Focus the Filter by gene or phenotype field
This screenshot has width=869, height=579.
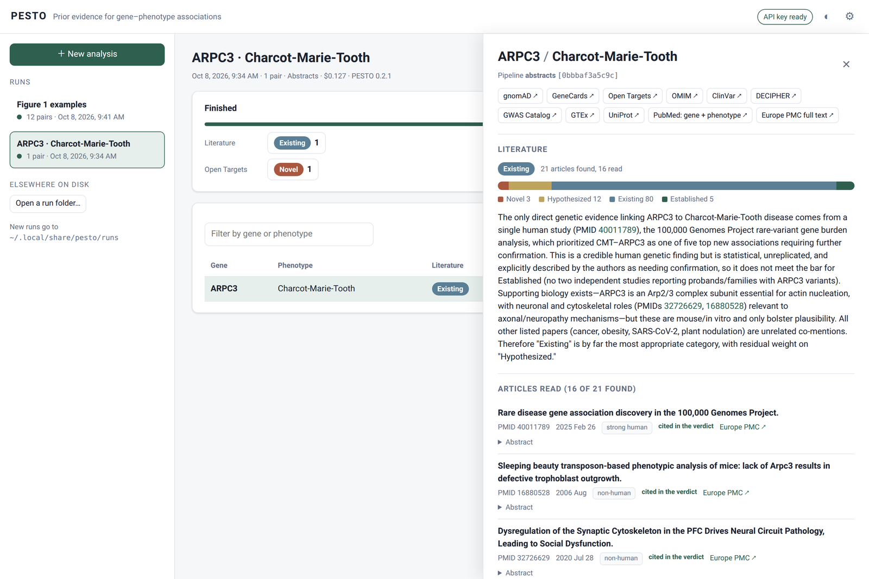pyautogui.click(x=289, y=234)
